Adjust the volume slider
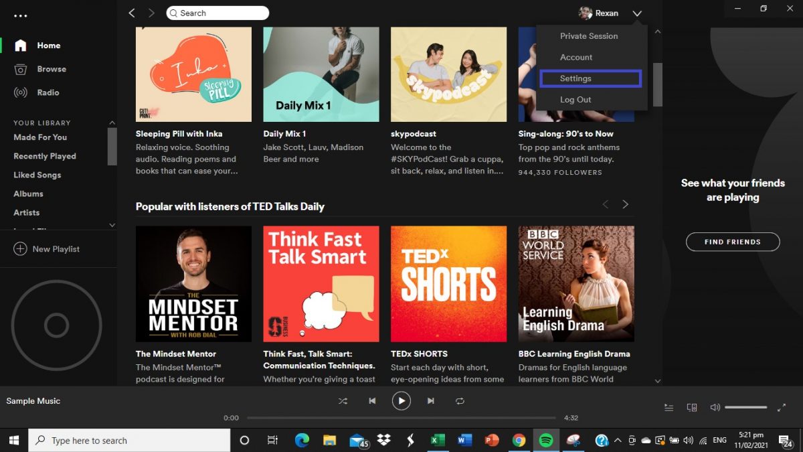The height and width of the screenshot is (452, 803). click(x=745, y=407)
